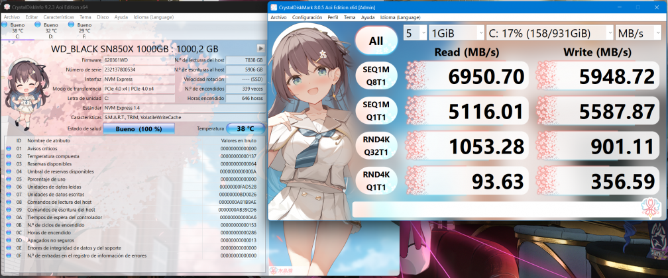Open Archivo menu in CrystalDiskMark
Screen dimensions: 668x278
[278, 17]
